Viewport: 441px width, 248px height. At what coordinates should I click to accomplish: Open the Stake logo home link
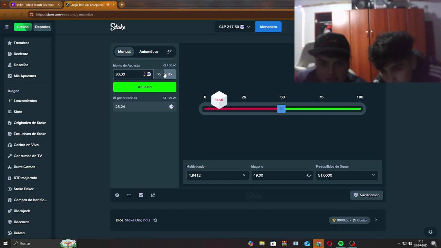pyautogui.click(x=118, y=27)
